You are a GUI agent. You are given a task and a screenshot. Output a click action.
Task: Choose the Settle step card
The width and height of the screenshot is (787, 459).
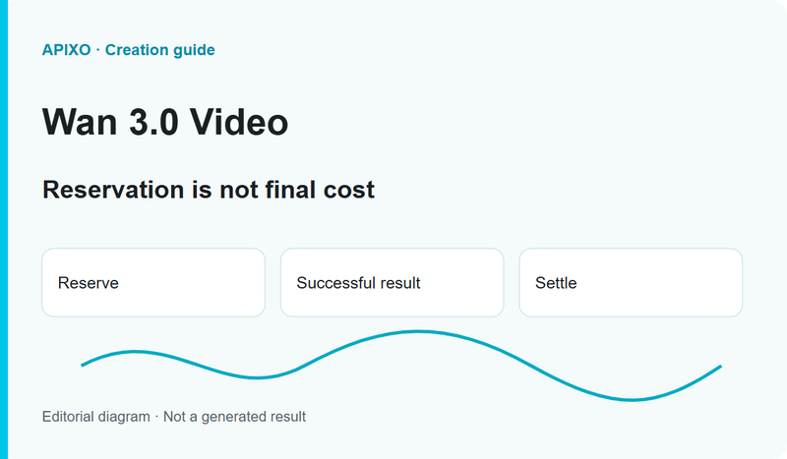pyautogui.click(x=631, y=282)
